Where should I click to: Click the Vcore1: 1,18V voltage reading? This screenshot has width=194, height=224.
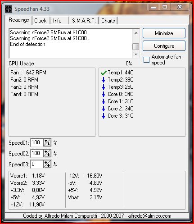(x=27, y=176)
